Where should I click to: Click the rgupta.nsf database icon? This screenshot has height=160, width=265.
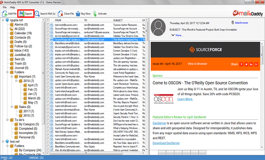point(7,20)
